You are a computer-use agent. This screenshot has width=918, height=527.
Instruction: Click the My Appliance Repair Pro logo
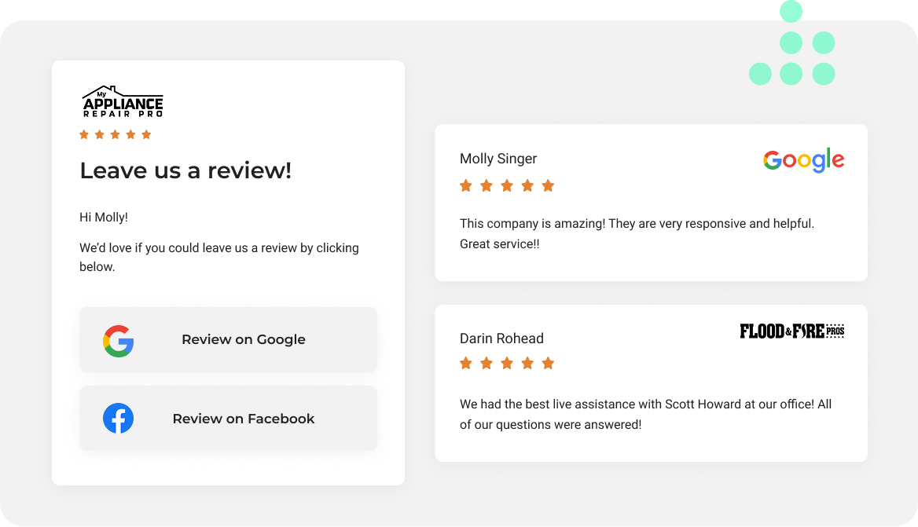123,102
